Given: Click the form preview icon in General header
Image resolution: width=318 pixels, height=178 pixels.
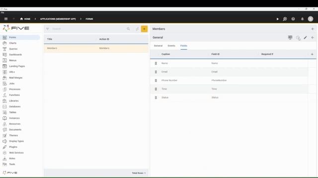Looking at the screenshot, I should pyautogui.click(x=290, y=38).
